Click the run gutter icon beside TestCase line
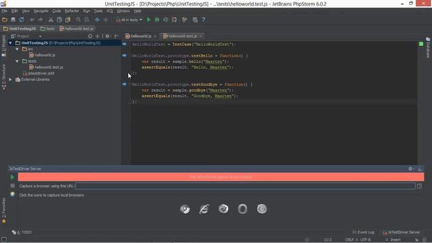The image size is (432, 243). pyautogui.click(x=124, y=44)
